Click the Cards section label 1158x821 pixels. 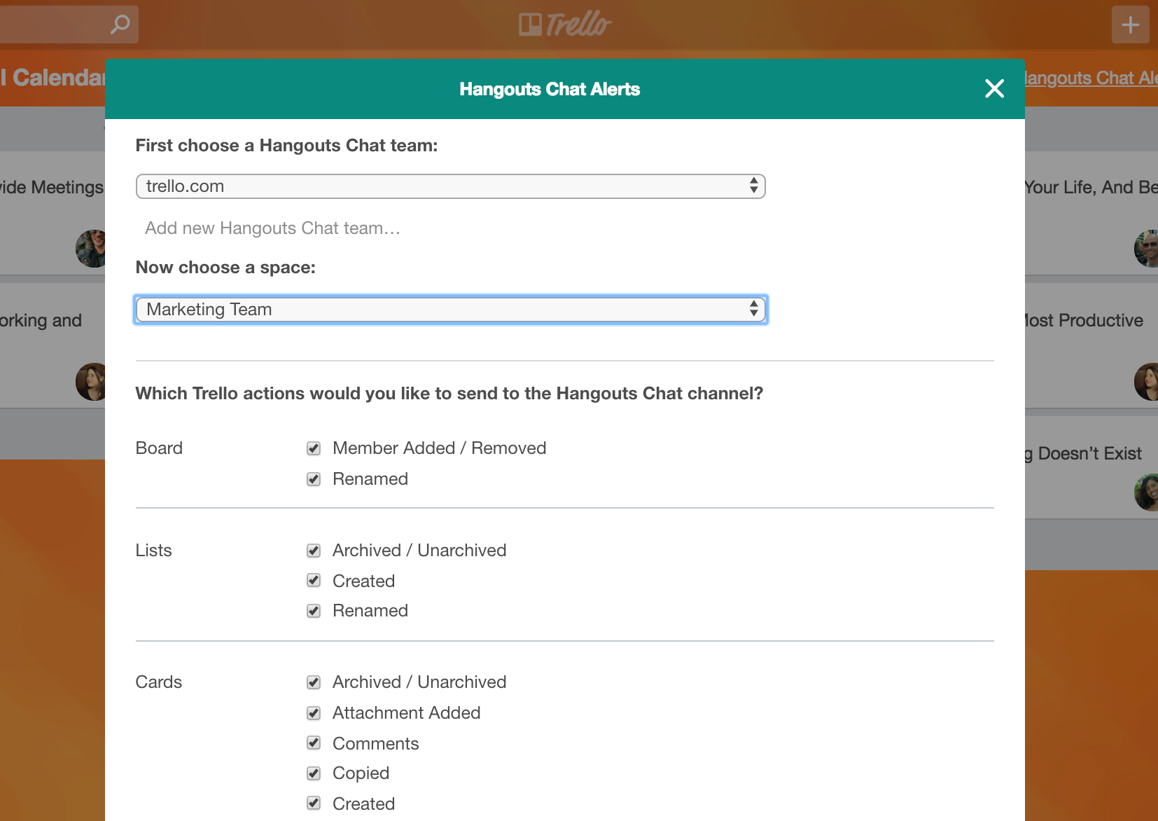159,682
